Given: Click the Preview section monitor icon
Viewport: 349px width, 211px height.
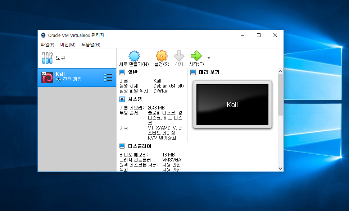Looking at the screenshot, I should click(x=193, y=72).
